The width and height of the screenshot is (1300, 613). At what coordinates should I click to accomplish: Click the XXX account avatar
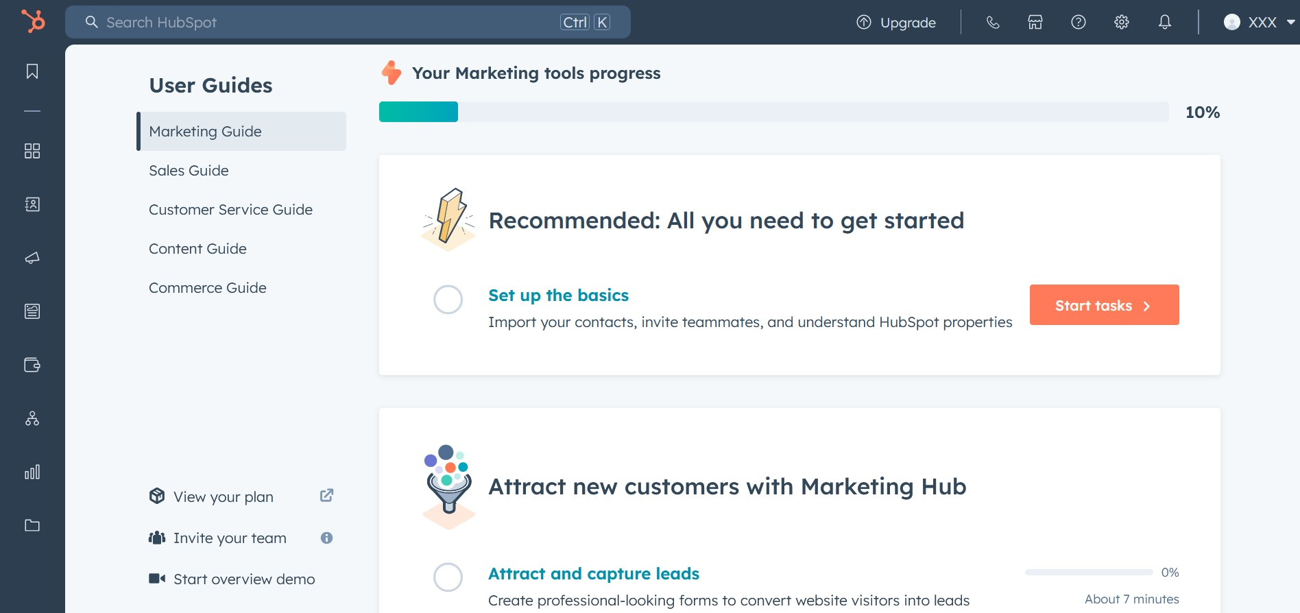pos(1232,23)
